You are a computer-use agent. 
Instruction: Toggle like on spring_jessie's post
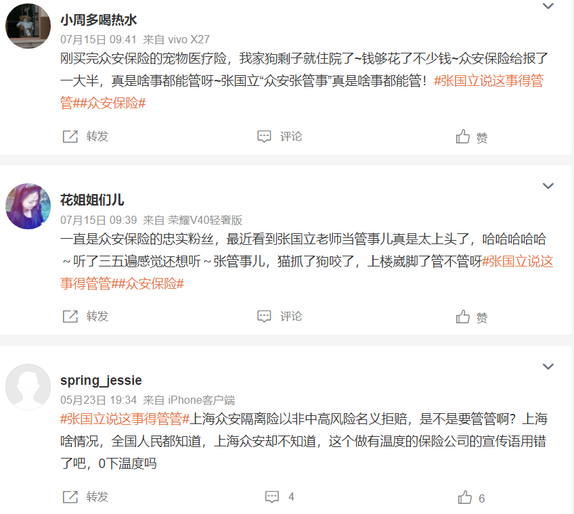(465, 497)
